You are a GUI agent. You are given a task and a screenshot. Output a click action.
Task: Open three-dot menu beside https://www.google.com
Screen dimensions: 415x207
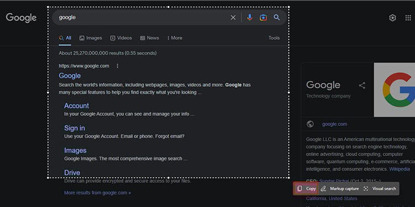point(117,66)
